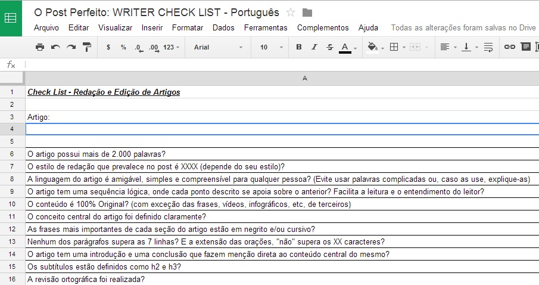Open the Inserir menu
Viewport: 539px width, 285px height.
(x=152, y=28)
